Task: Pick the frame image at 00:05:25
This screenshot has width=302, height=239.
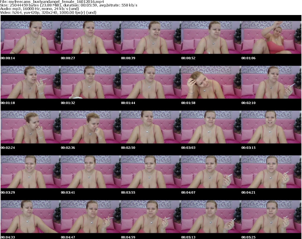Action: tap(271, 217)
